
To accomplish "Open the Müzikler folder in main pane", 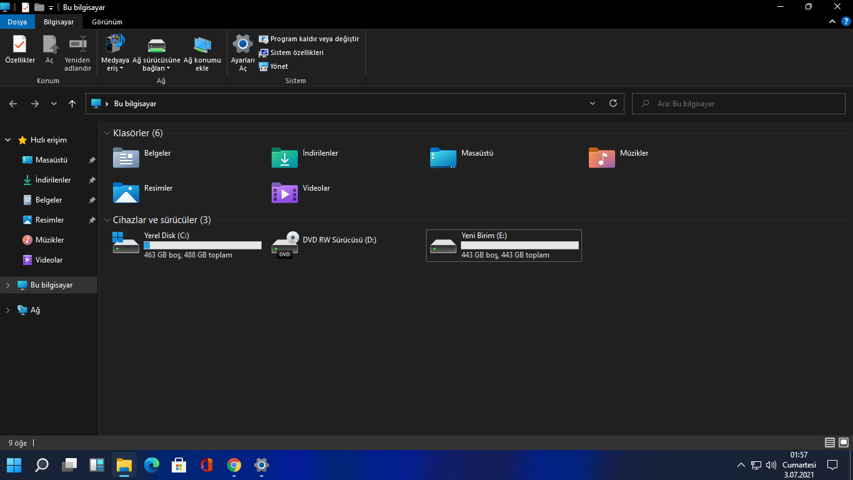I will 601,158.
